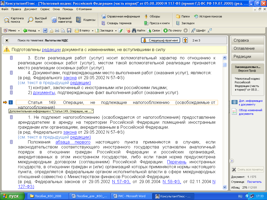This screenshot has width=267, height=200.
Task: Launch Правовой навигатор
Action: coord(62,20)
